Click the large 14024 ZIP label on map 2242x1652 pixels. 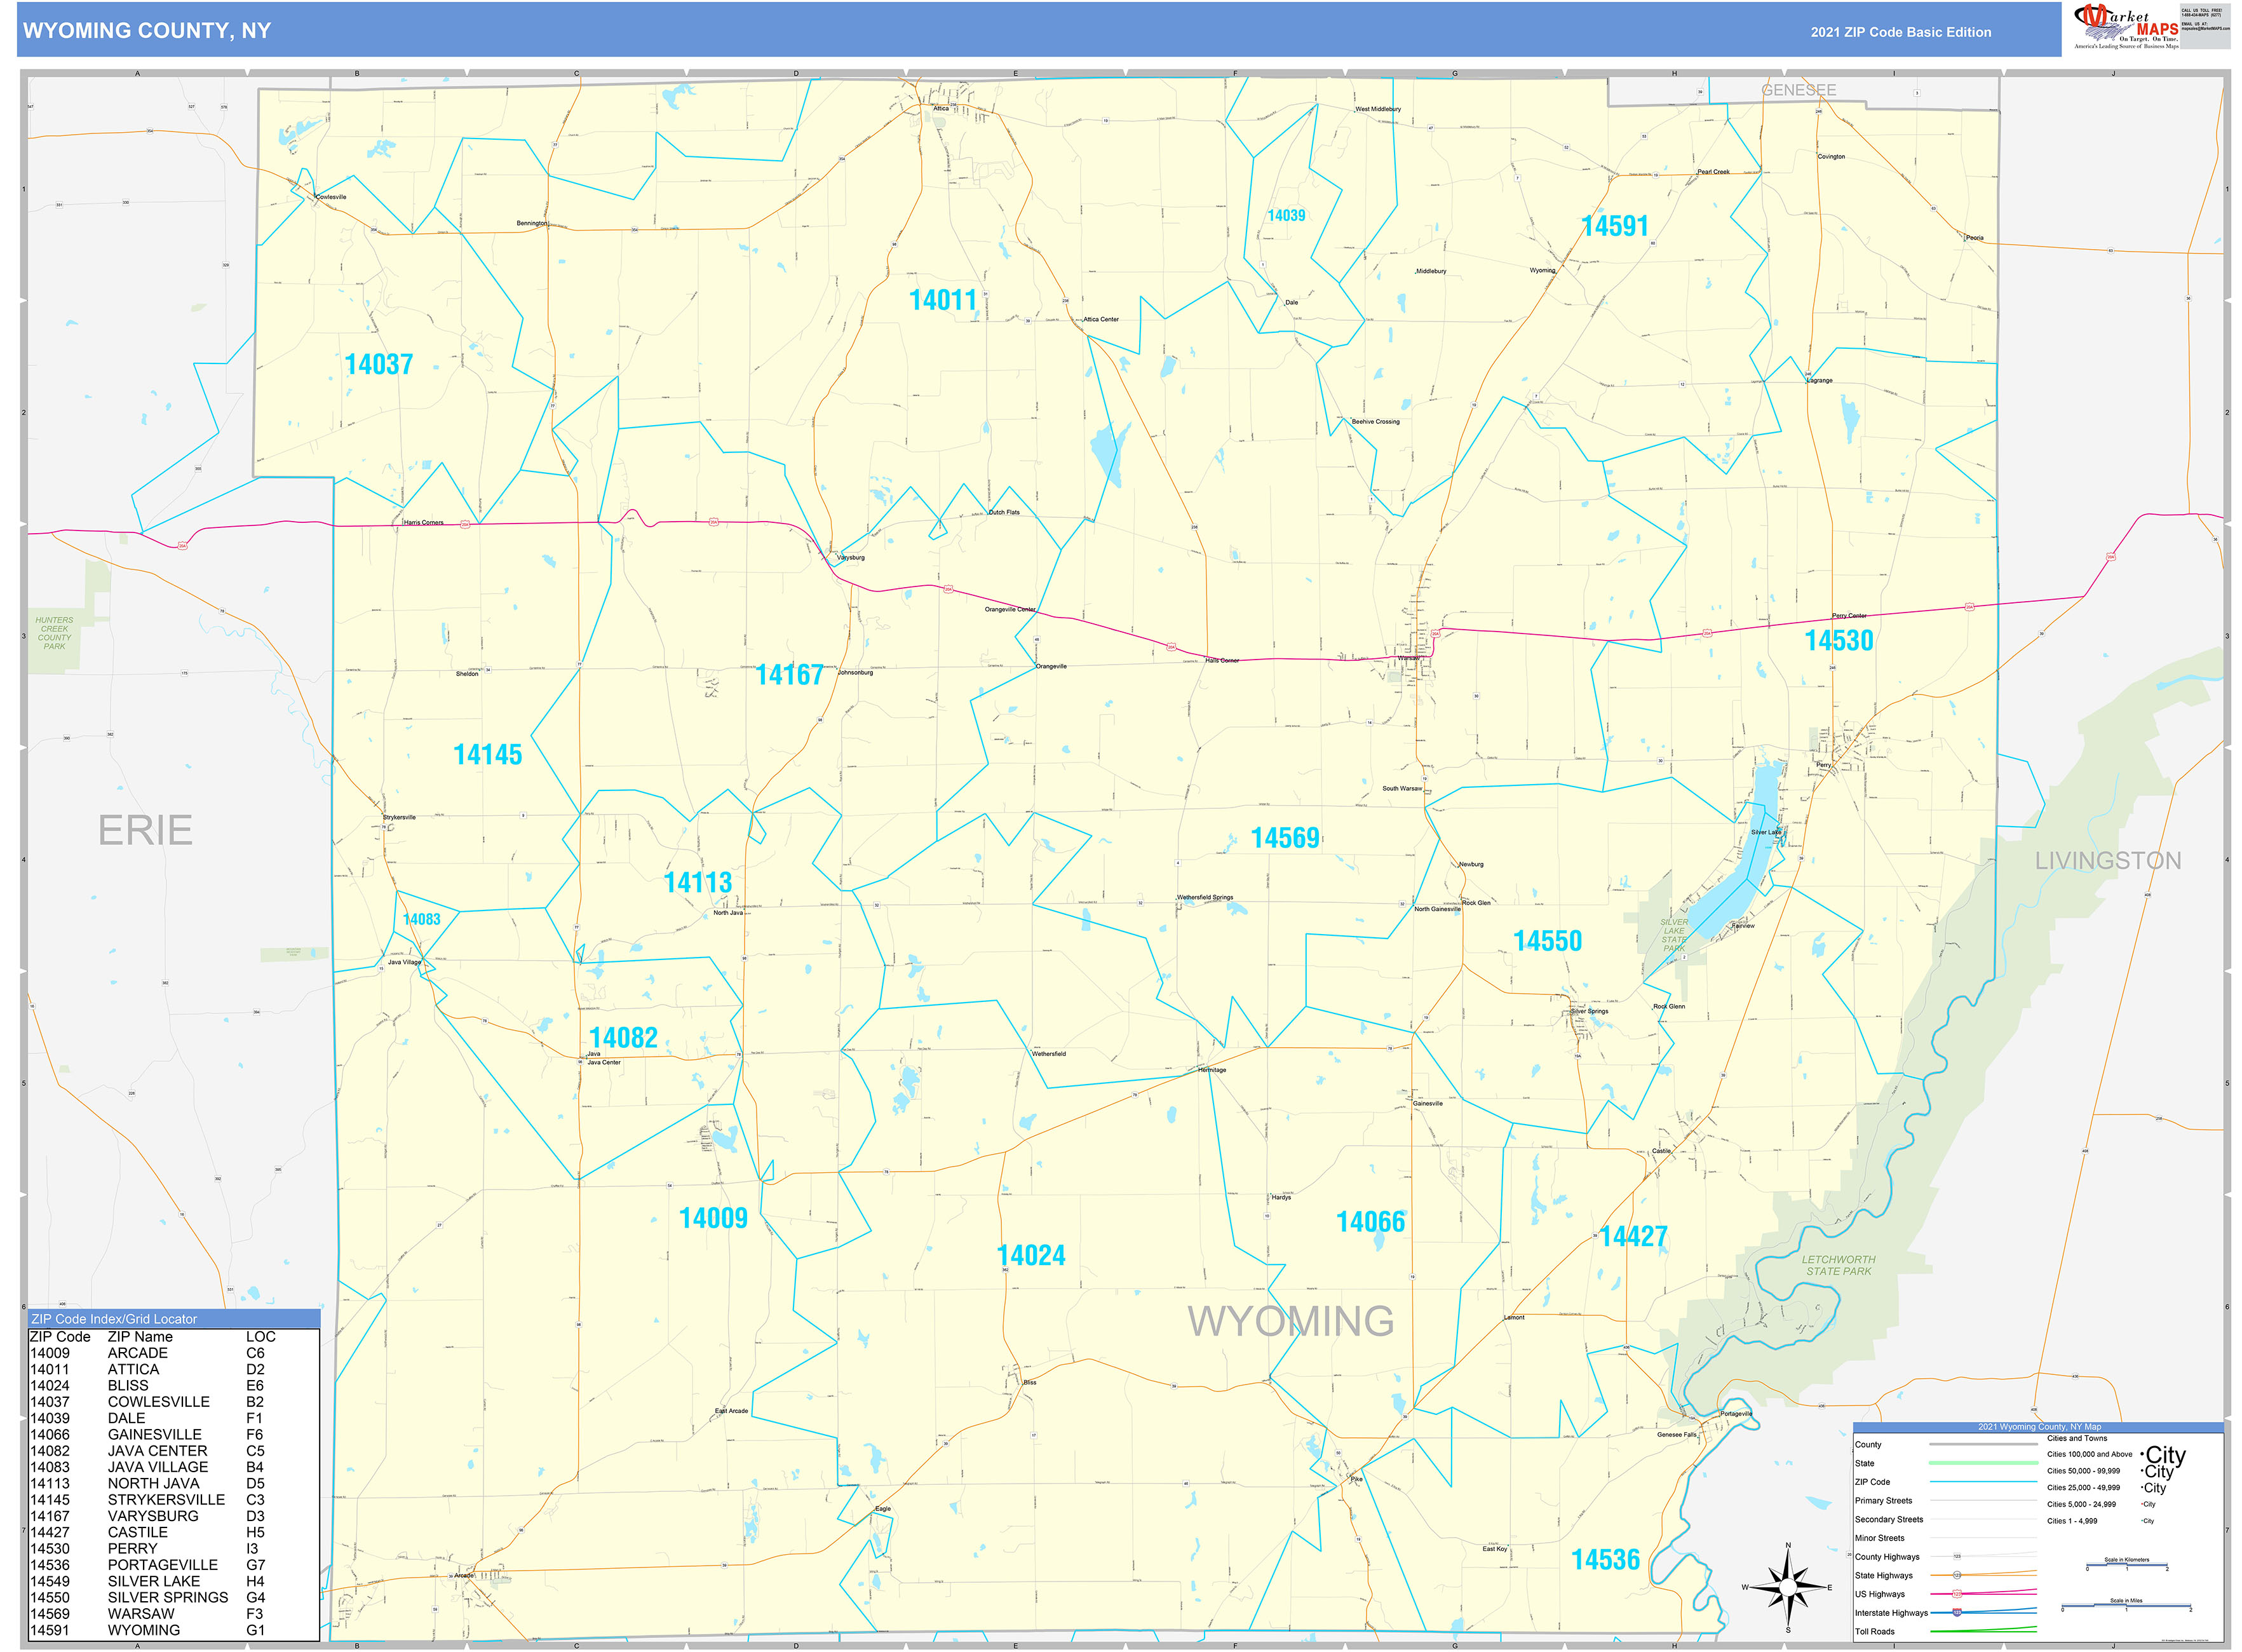[1031, 1255]
